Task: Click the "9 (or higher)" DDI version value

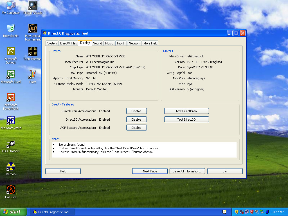Action: click(196, 89)
